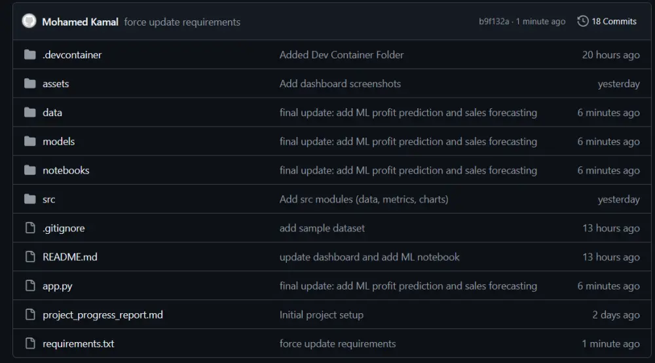The height and width of the screenshot is (363, 655).
Task: Click the Mohamed Kamal author name
Action: tap(80, 22)
